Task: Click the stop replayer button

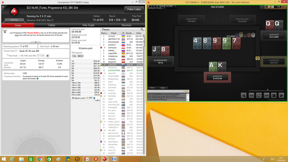Action: [274, 95]
